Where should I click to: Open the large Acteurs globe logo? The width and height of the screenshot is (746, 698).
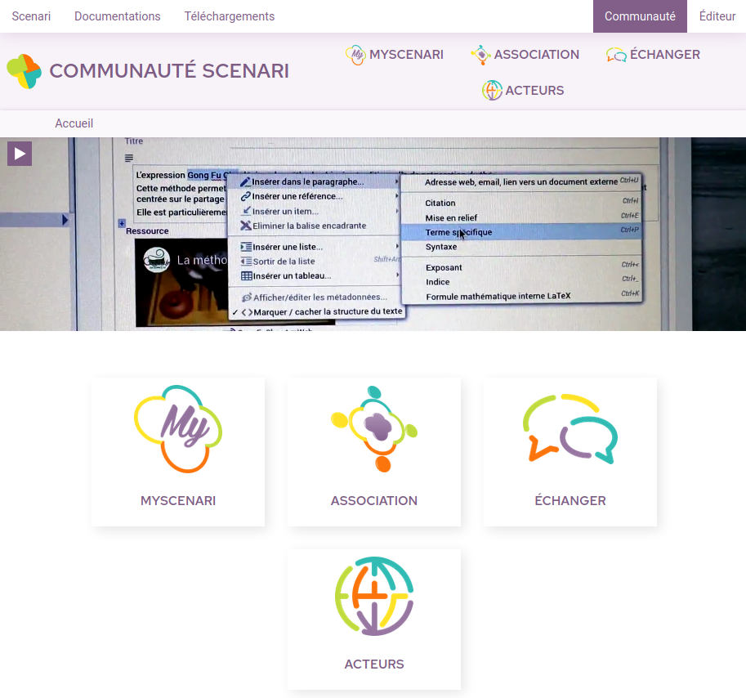coord(374,597)
